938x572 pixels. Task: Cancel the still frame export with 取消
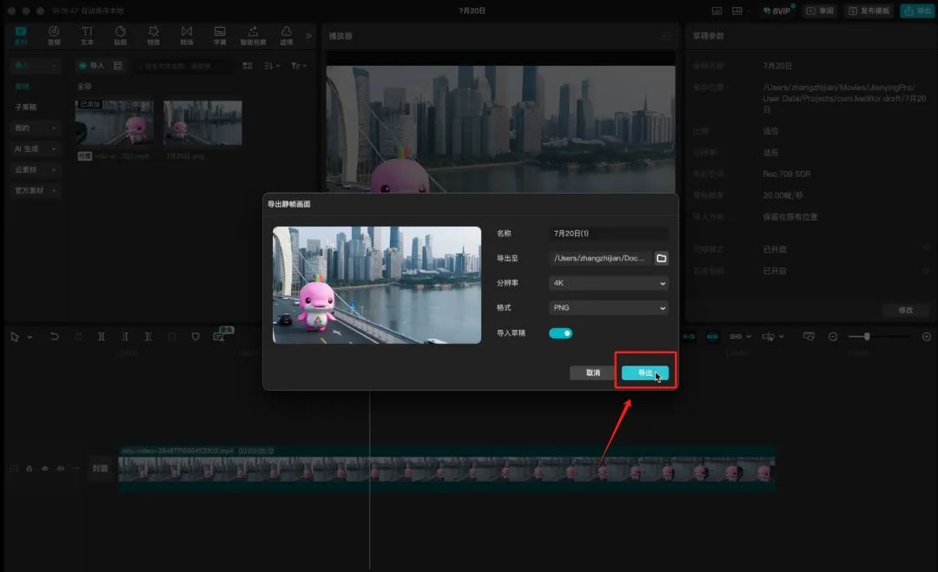(x=592, y=372)
